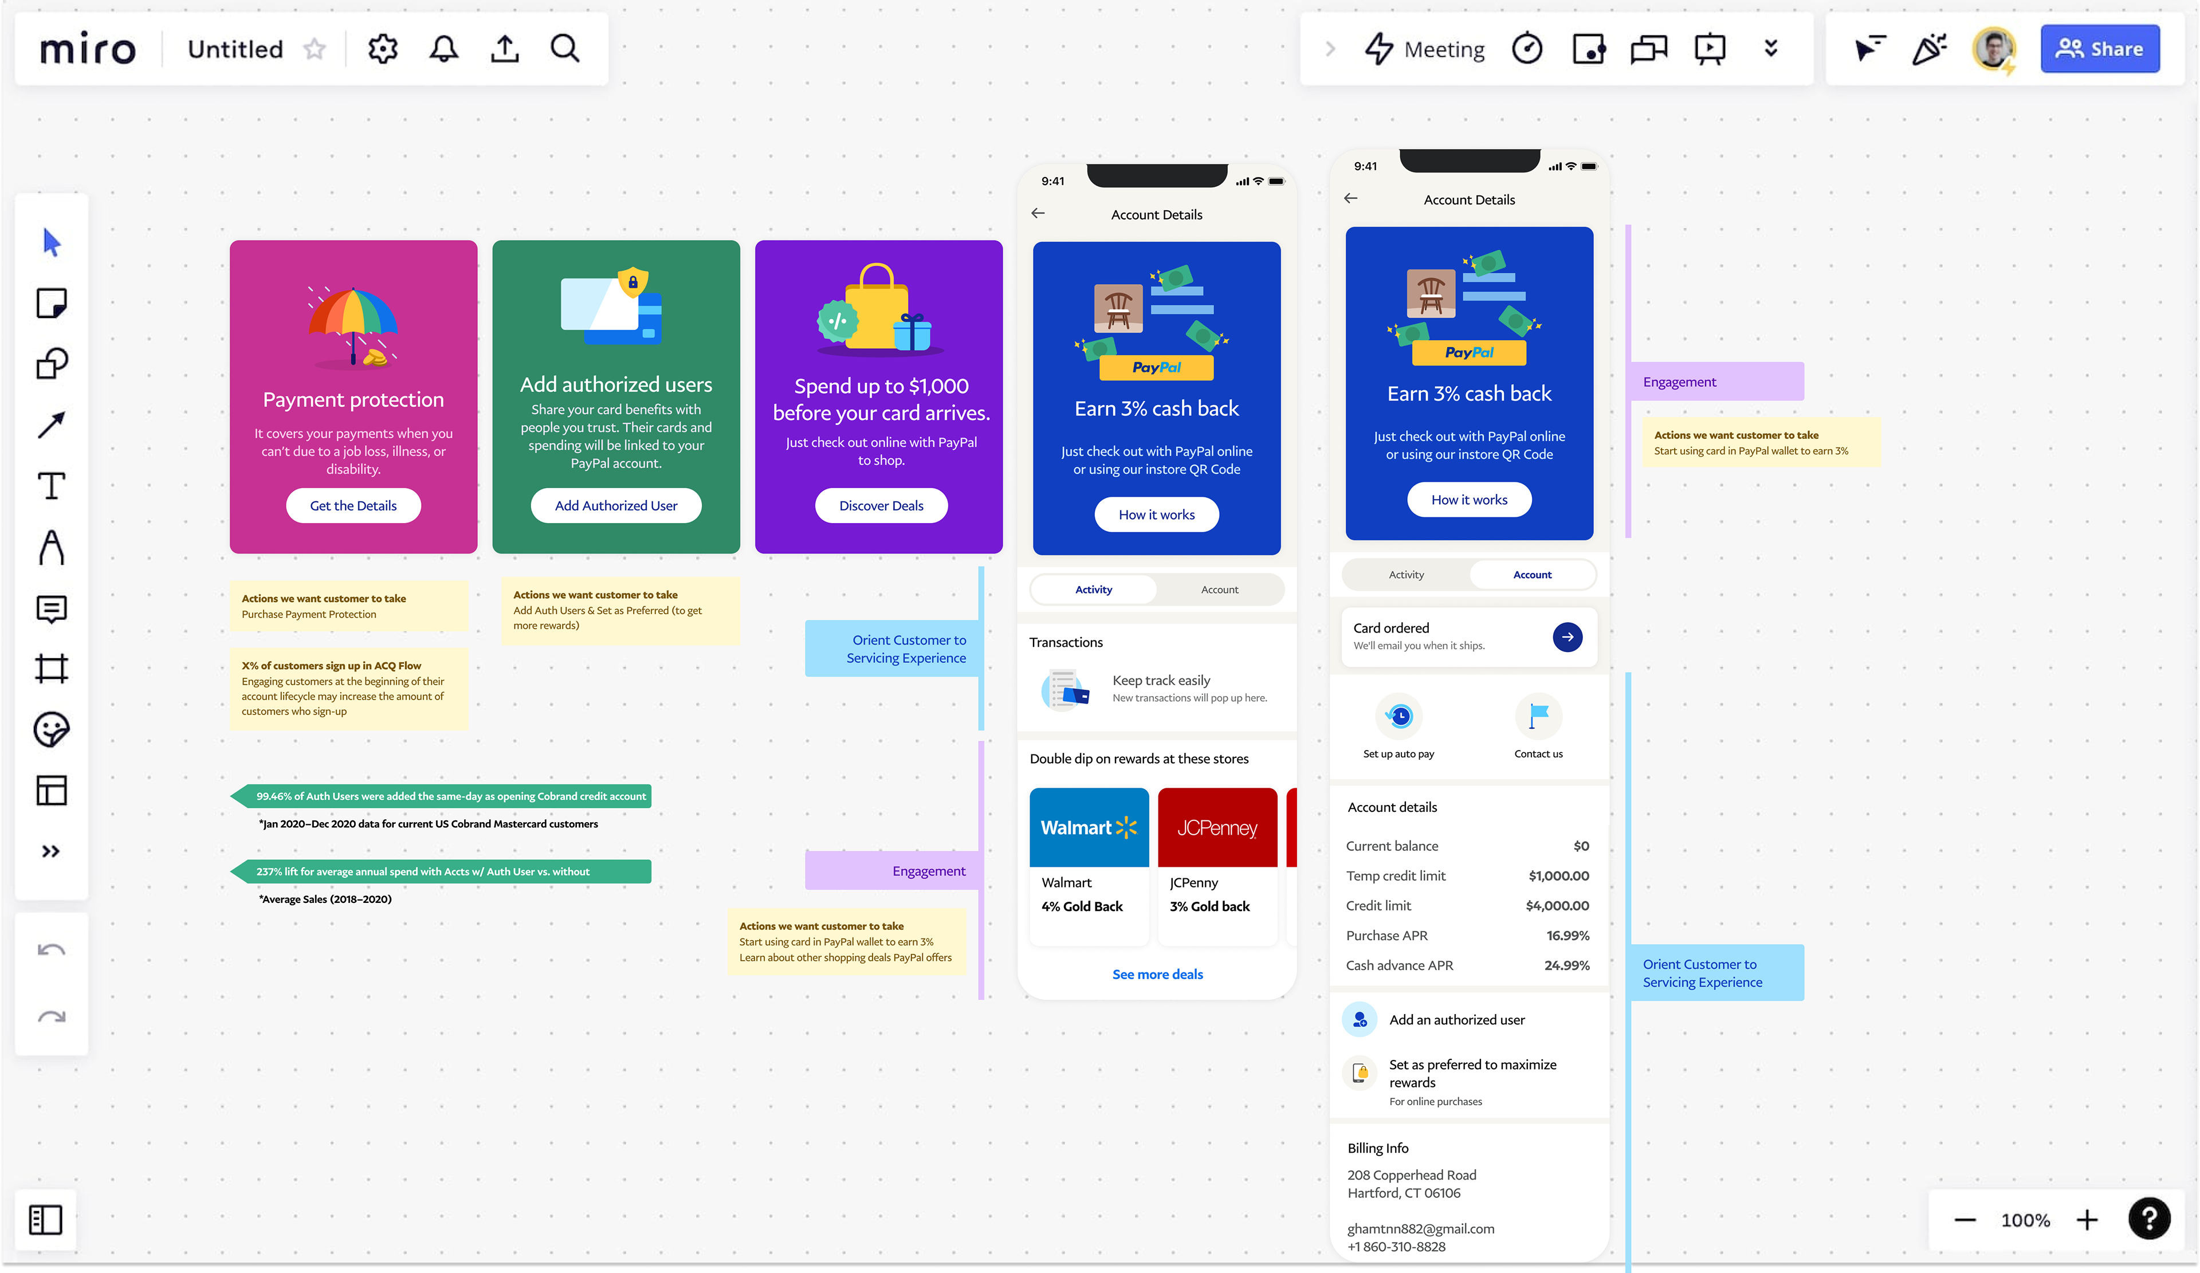The height and width of the screenshot is (1273, 2200).
Task: Click the Share button
Action: (2100, 49)
